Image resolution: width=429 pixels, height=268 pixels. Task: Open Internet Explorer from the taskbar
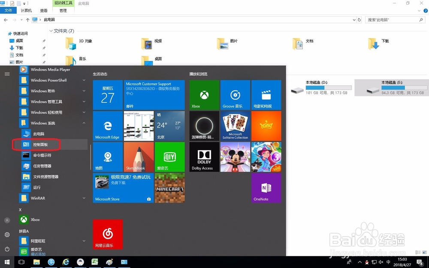tap(66, 262)
